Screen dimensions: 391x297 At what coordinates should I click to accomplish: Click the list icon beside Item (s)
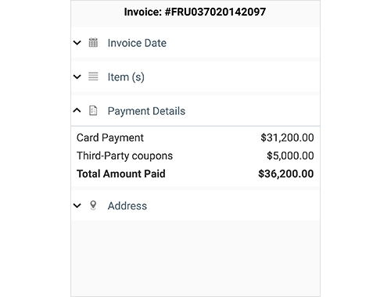pos(93,77)
